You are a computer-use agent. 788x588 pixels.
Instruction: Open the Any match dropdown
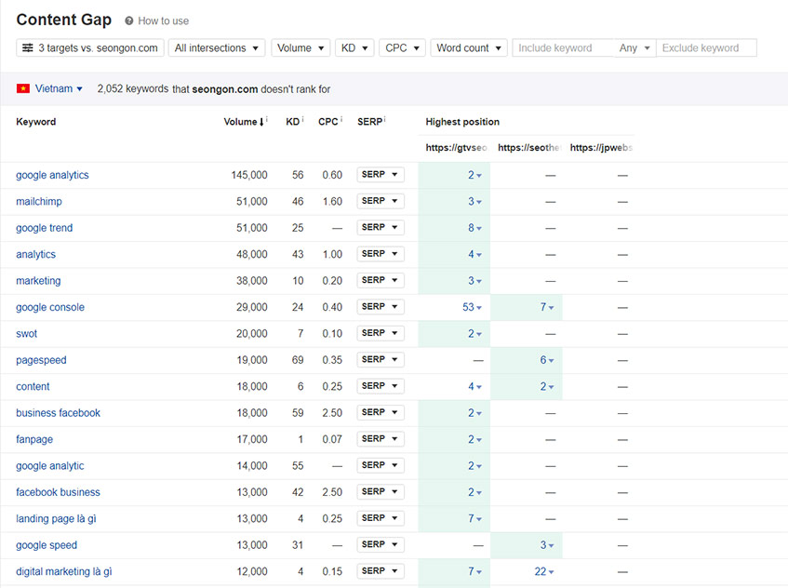[x=634, y=48]
